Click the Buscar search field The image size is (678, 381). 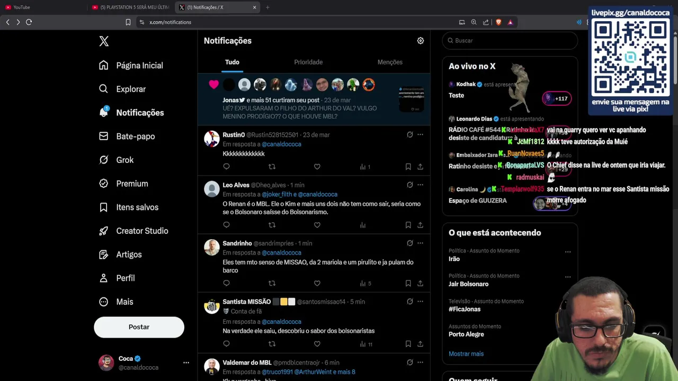point(510,40)
